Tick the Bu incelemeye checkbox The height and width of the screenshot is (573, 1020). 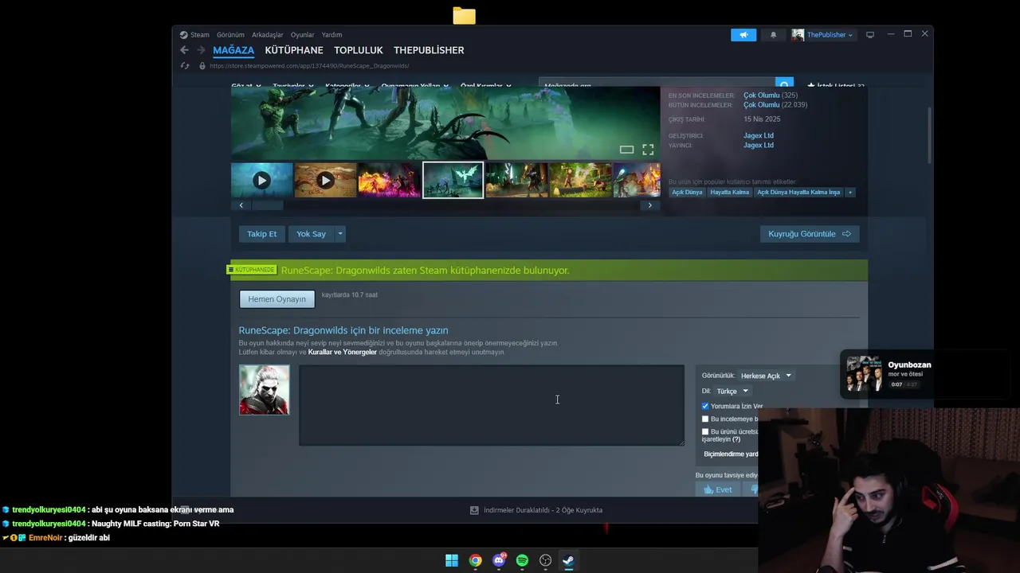click(705, 419)
